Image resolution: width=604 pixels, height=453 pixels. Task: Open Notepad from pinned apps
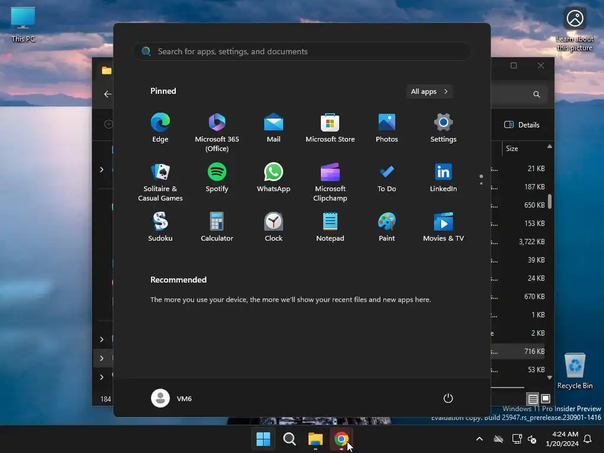tap(330, 227)
